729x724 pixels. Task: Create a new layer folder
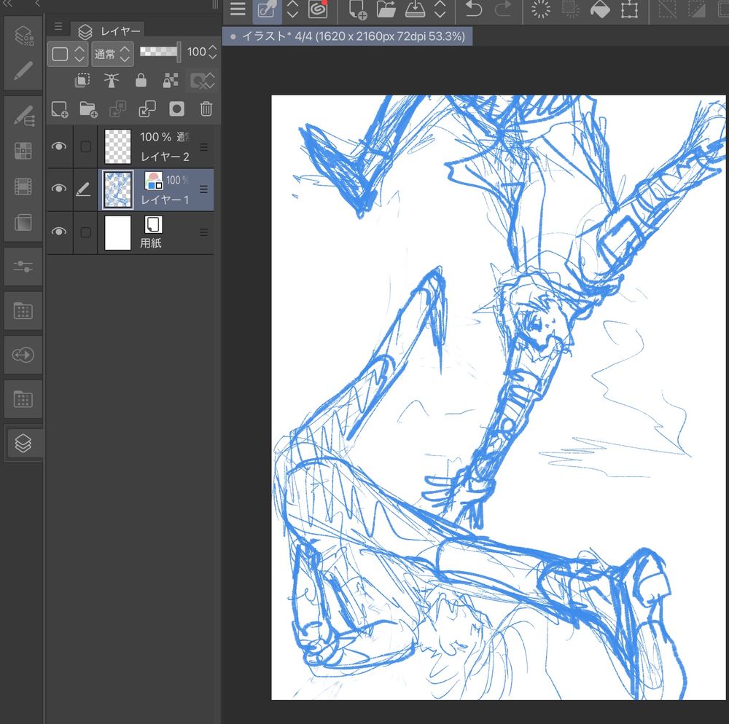(88, 109)
